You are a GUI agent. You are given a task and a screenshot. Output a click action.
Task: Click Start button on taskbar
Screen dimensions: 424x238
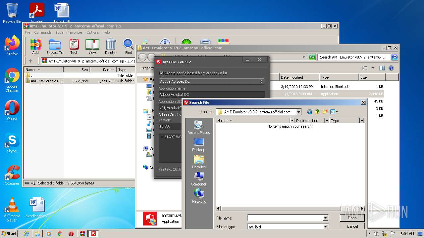[x=9, y=234]
